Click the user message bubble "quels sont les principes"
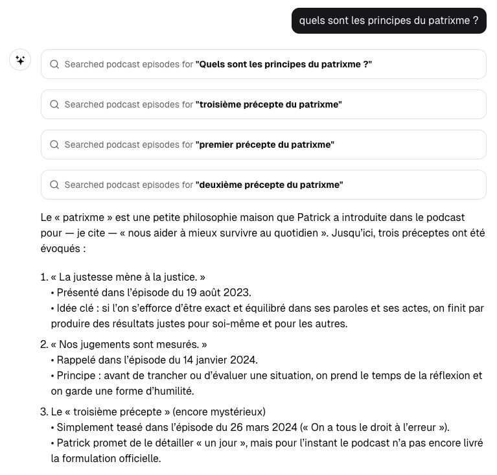497x475 pixels. tap(389, 21)
